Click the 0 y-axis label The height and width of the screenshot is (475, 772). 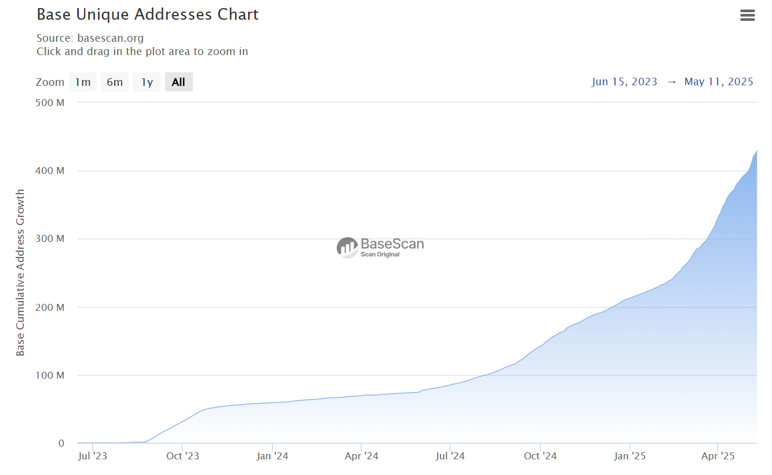[61, 444]
